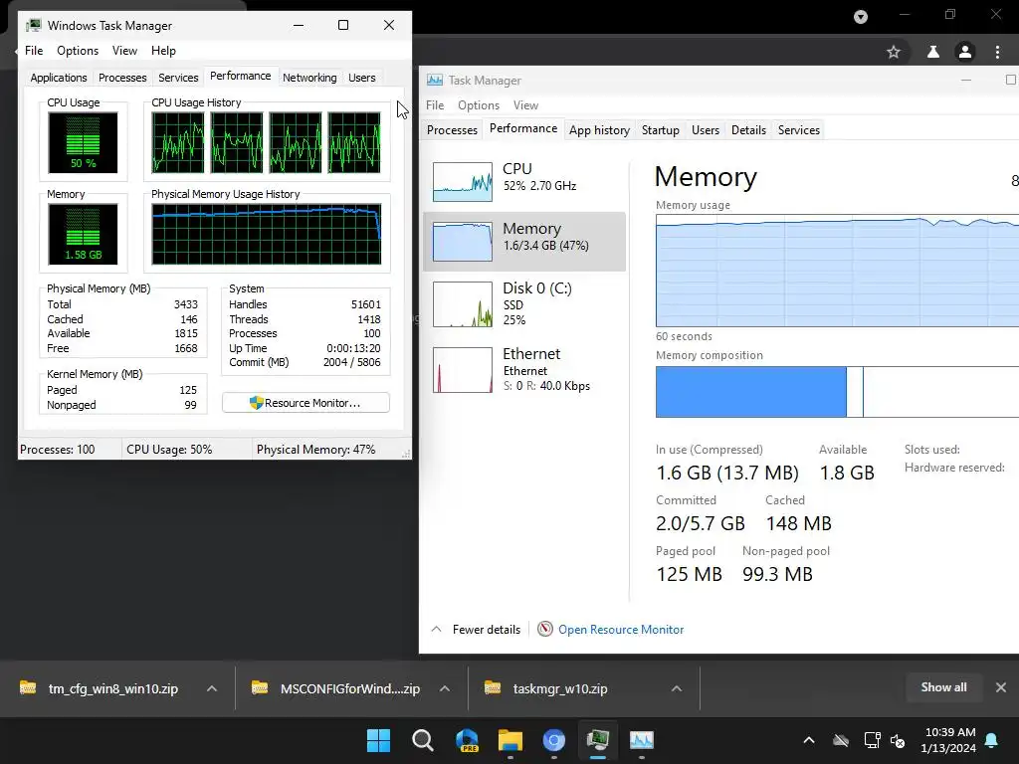This screenshot has width=1019, height=764.
Task: Select Networking tab in Windows Task Manager
Action: (309, 78)
